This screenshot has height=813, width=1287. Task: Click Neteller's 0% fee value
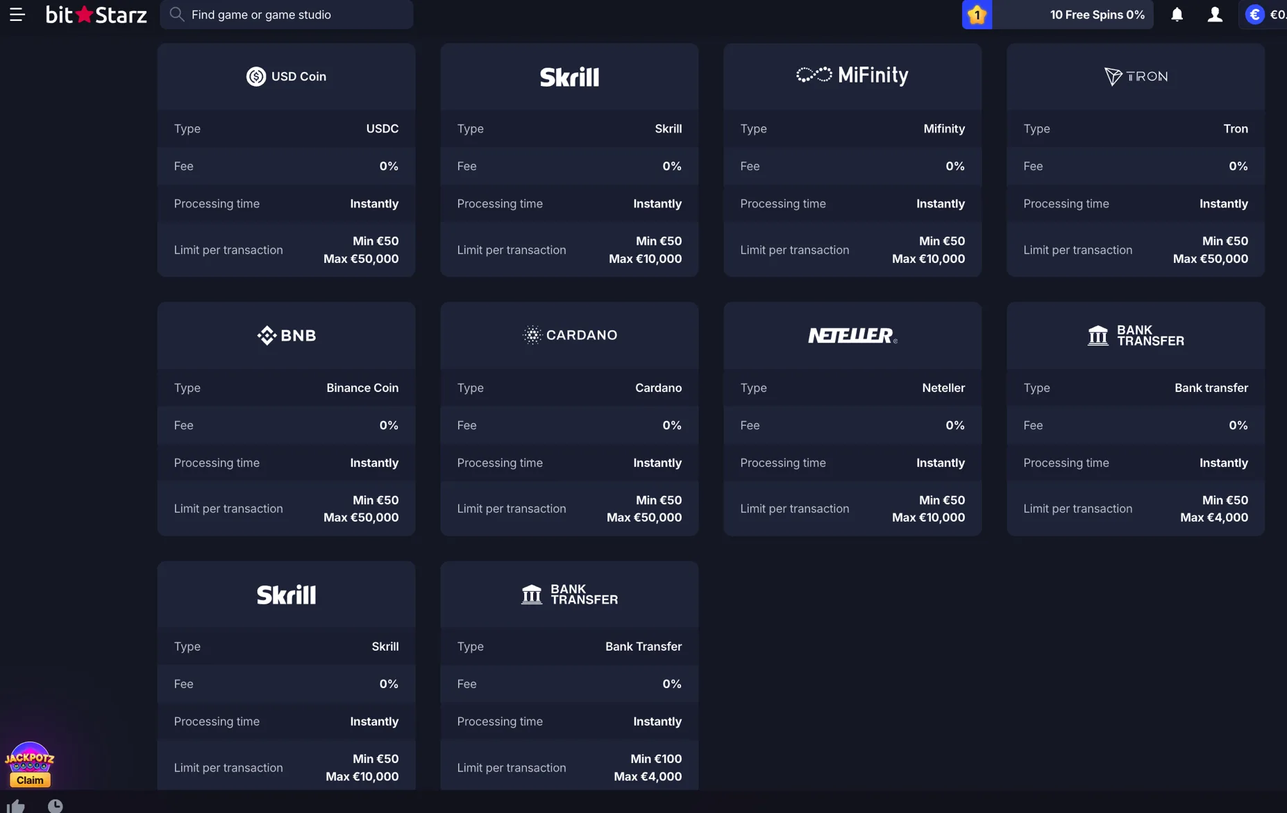click(955, 425)
